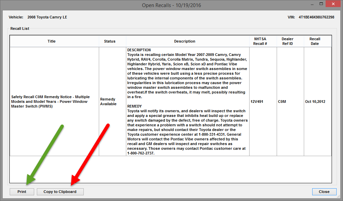The height and width of the screenshot is (201, 343).
Task: Select the Recall Date column header
Action: tap(318, 41)
